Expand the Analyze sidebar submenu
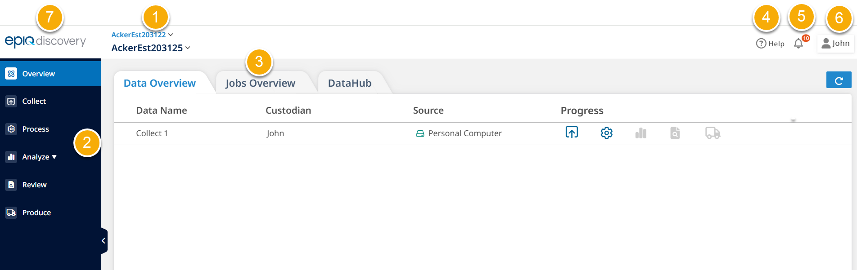This screenshot has height=270, width=857. tap(39, 157)
